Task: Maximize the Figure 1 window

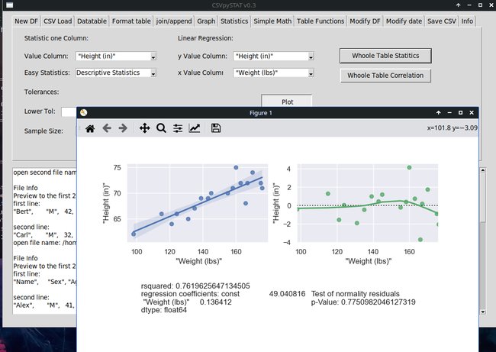Action: pyautogui.click(x=461, y=113)
